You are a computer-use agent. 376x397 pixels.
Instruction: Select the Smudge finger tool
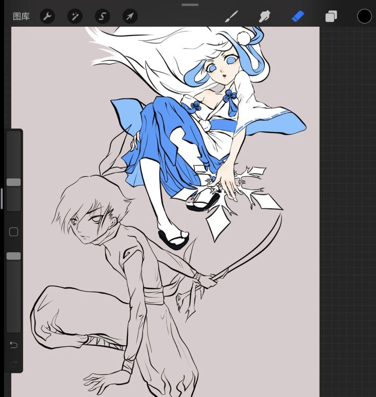264,16
